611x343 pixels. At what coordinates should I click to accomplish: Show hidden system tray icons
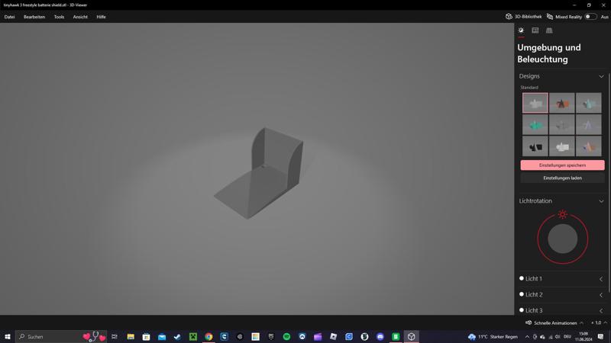click(527, 337)
